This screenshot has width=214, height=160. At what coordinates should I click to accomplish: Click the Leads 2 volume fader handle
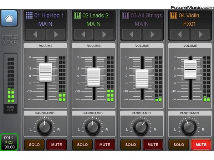point(94,77)
